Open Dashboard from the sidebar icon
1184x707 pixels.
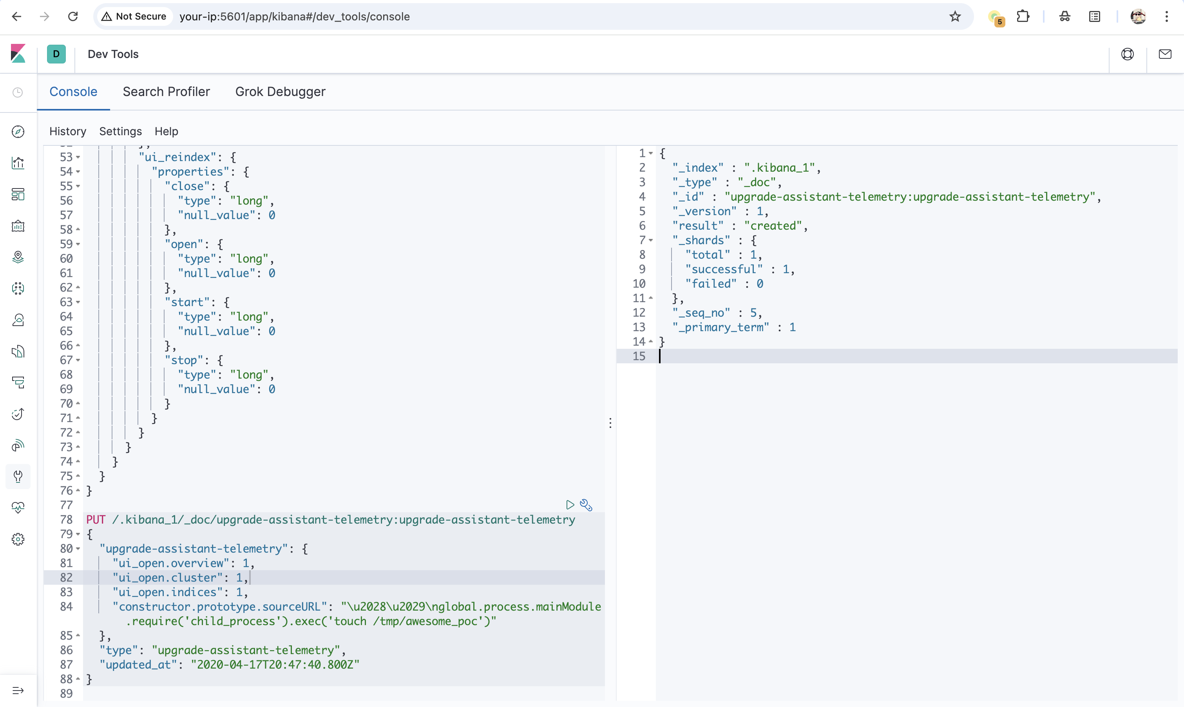click(x=18, y=194)
